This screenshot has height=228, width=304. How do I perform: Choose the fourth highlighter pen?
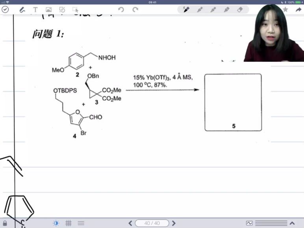pyautogui.click(x=226, y=9)
